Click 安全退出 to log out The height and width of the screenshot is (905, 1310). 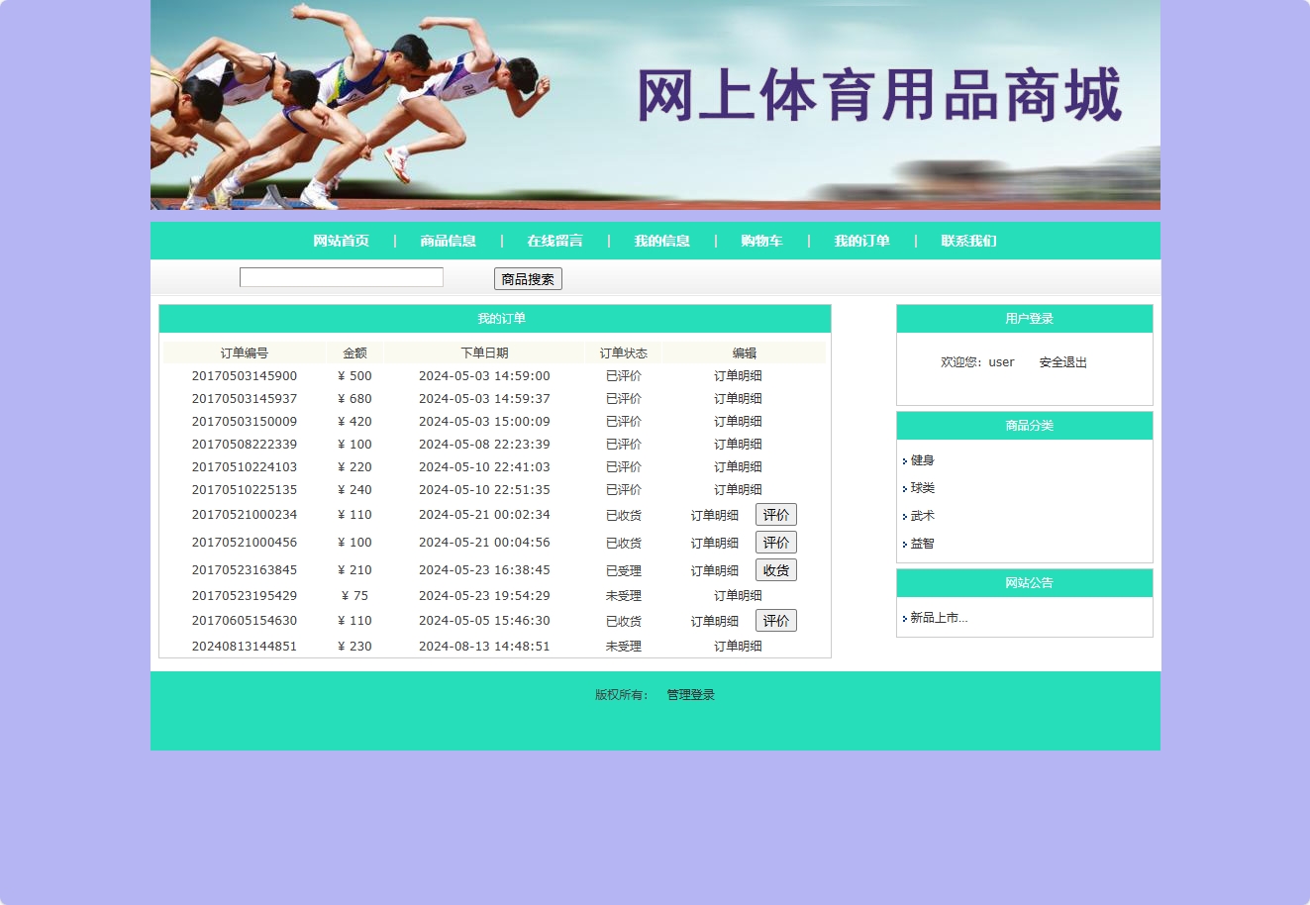pos(1061,361)
